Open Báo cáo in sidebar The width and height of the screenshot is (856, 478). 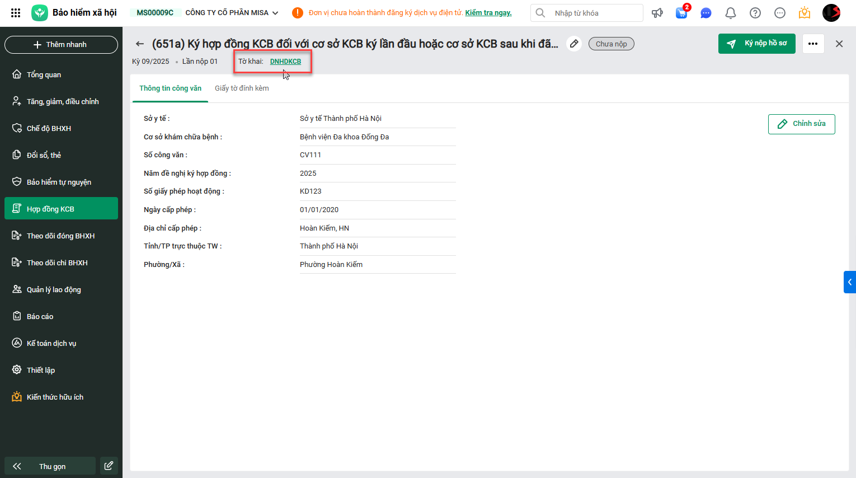(x=61, y=316)
